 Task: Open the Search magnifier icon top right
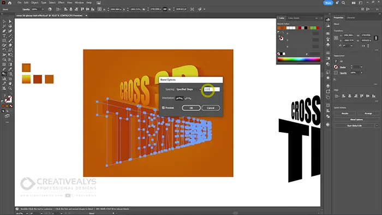pos(343,3)
